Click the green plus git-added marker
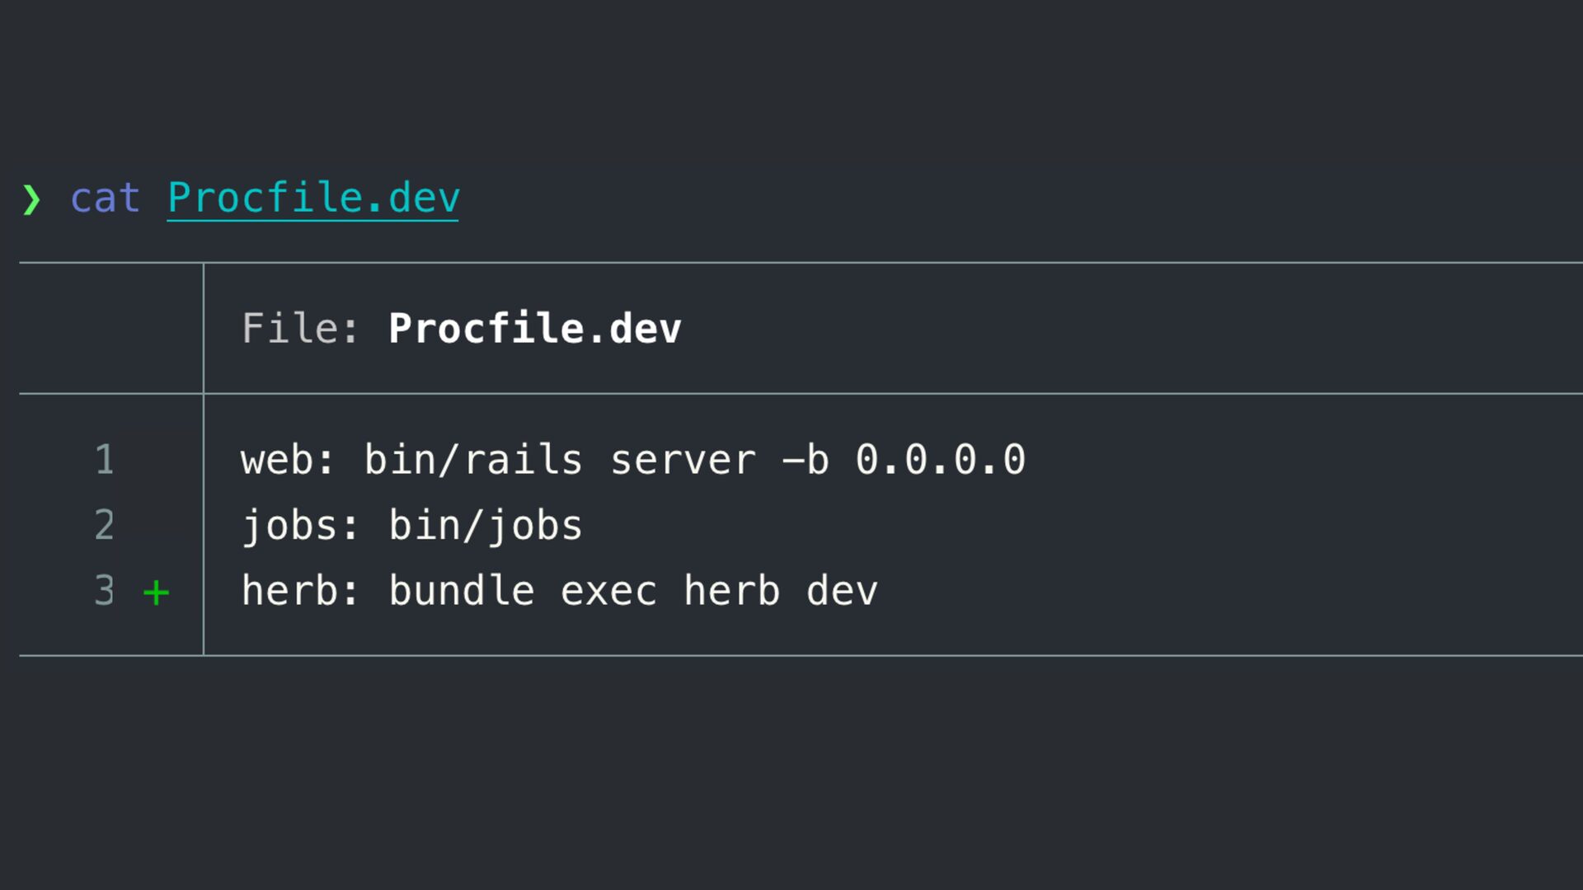This screenshot has width=1583, height=890. click(156, 593)
